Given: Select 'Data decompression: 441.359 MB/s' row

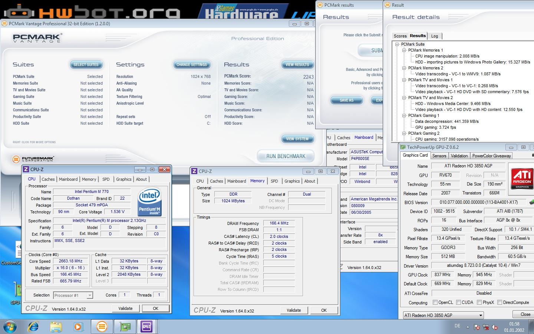Looking at the screenshot, I should [447, 121].
